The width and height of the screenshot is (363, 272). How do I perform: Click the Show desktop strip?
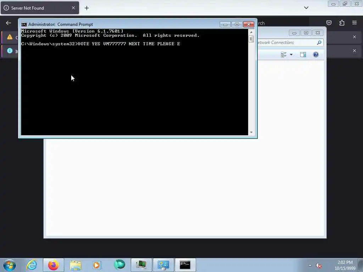(x=361, y=265)
